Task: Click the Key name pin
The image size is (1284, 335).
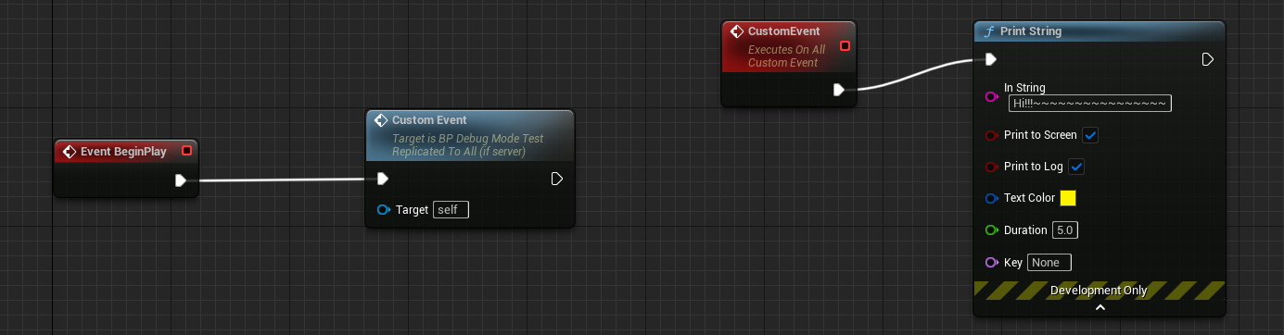Action: pos(991,262)
